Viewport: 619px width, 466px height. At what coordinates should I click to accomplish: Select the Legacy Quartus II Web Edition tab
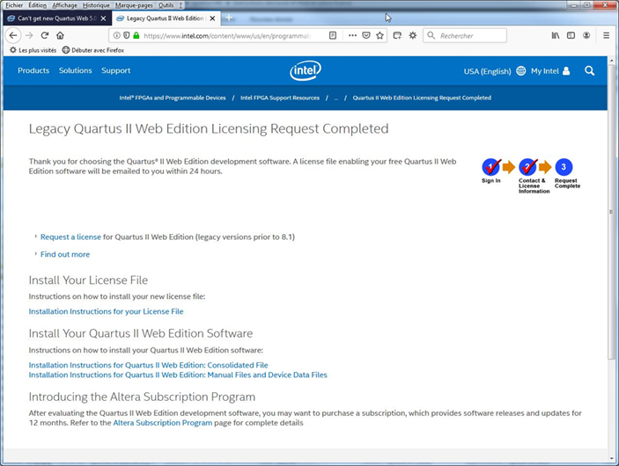pyautogui.click(x=166, y=18)
